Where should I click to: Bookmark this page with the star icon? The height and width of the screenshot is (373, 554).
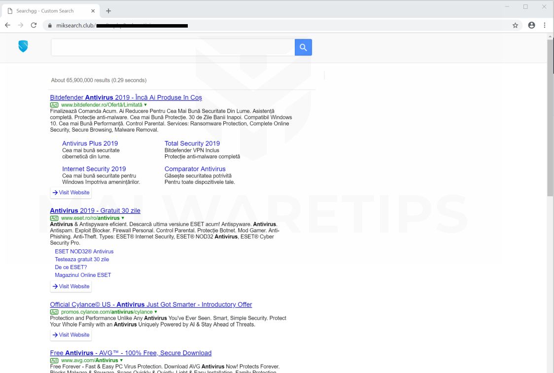[515, 25]
